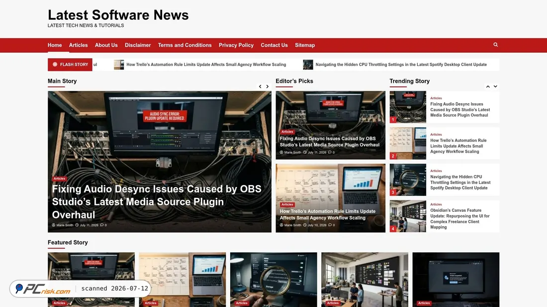The width and height of the screenshot is (547, 307).
Task: Click July 10, 2026 date on Trello card
Action: coord(317,225)
